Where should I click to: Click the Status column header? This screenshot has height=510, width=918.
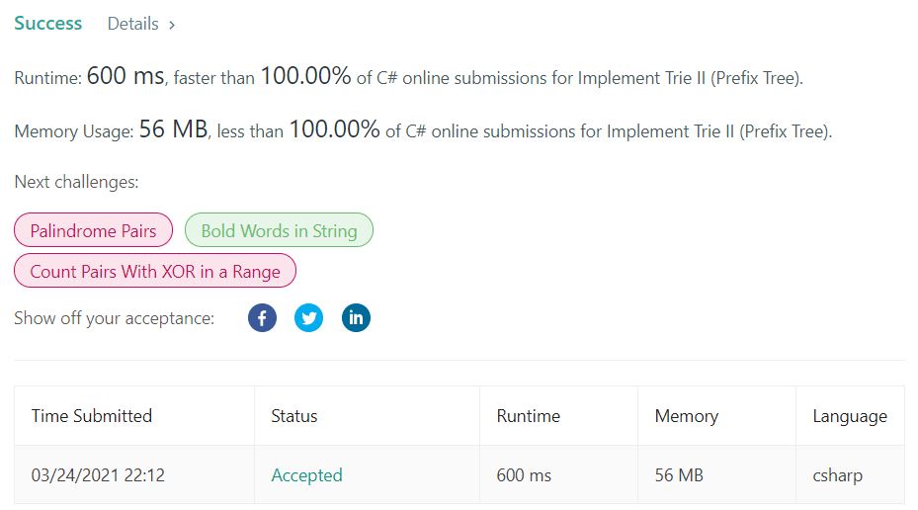coord(293,416)
